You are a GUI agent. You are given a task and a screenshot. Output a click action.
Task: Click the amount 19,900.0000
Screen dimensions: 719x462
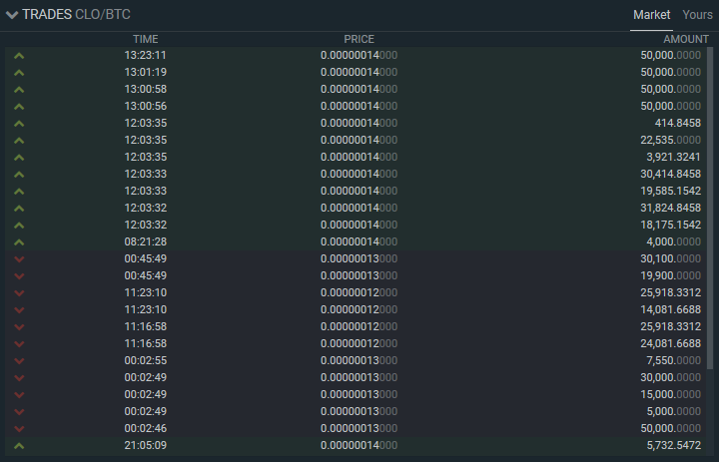tap(670, 275)
